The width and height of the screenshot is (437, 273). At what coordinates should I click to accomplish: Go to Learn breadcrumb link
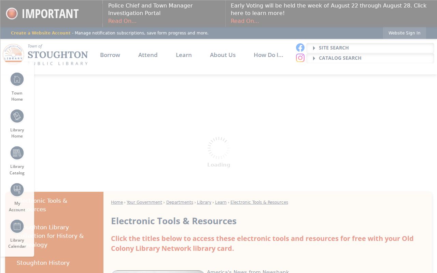click(x=221, y=202)
